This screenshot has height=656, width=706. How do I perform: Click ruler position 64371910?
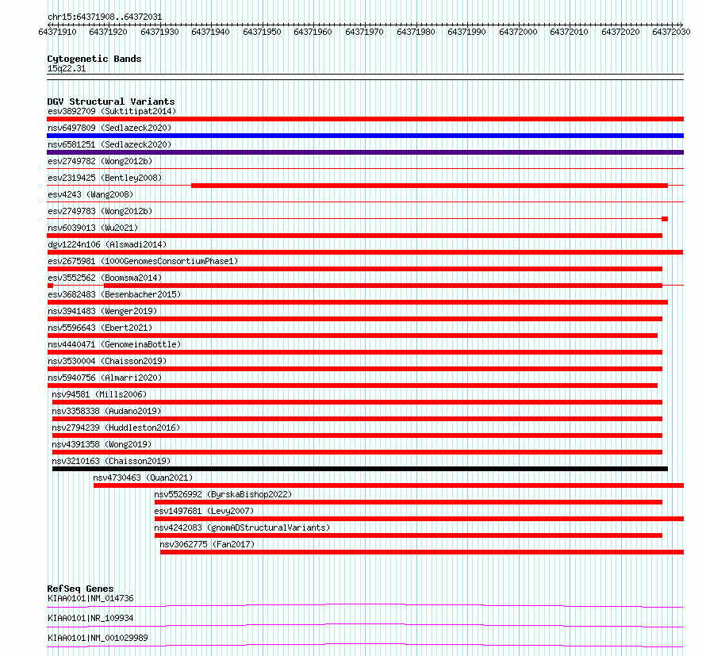pyautogui.click(x=58, y=32)
